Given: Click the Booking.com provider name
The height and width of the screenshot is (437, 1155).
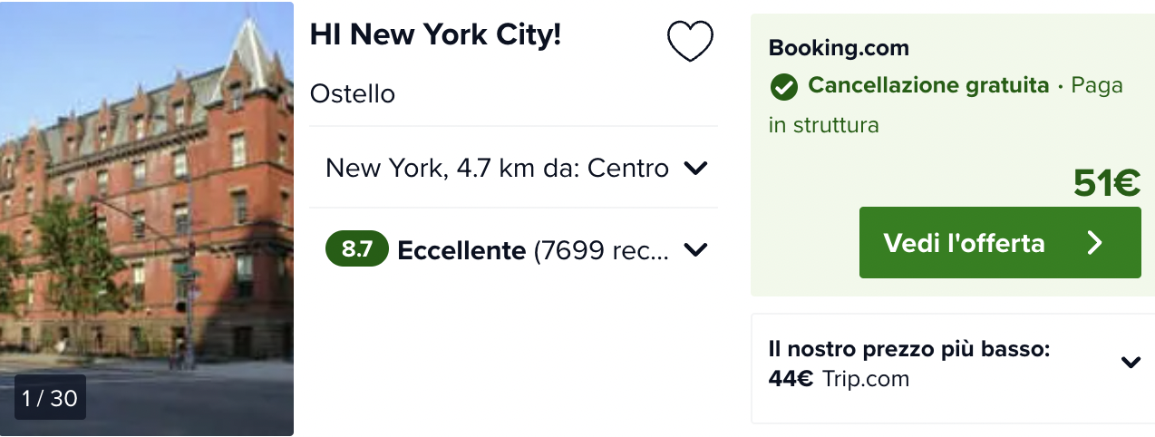Looking at the screenshot, I should coord(839,48).
